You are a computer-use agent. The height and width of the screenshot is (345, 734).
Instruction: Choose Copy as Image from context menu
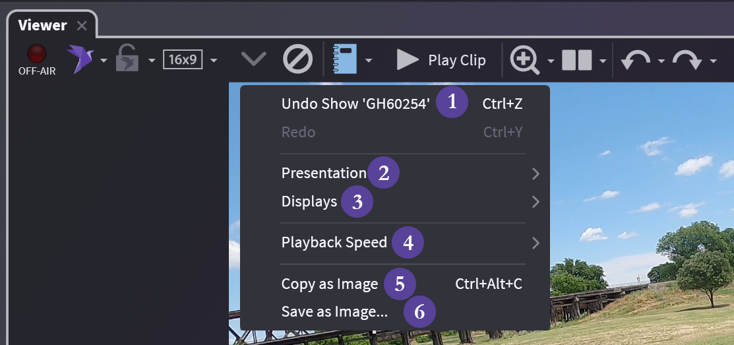[329, 284]
